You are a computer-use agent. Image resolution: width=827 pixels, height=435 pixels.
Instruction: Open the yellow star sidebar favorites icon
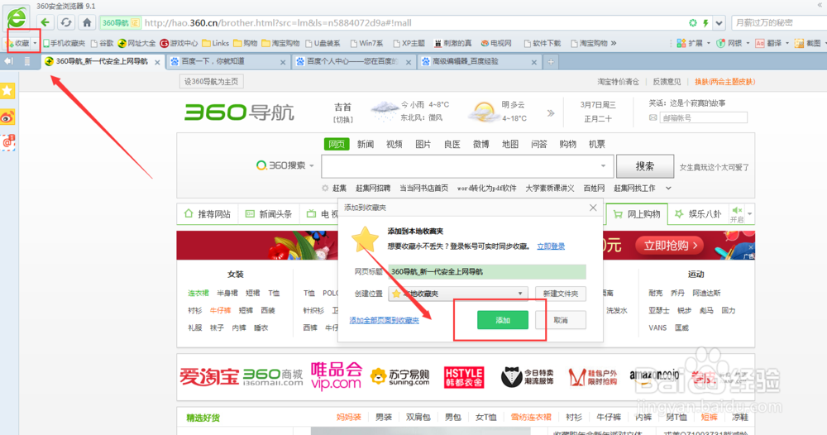7,91
